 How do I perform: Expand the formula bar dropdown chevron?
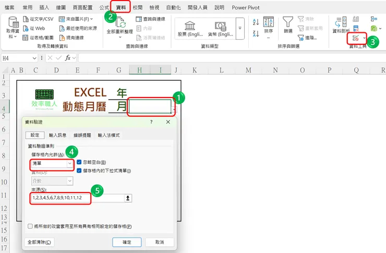point(74,58)
